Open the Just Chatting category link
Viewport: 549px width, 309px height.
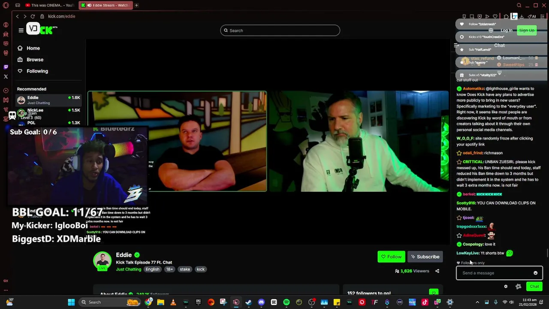pyautogui.click(x=128, y=269)
